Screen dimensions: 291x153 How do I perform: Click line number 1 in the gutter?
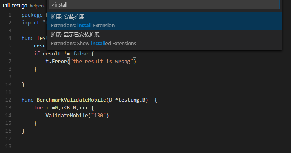click(x=10, y=15)
